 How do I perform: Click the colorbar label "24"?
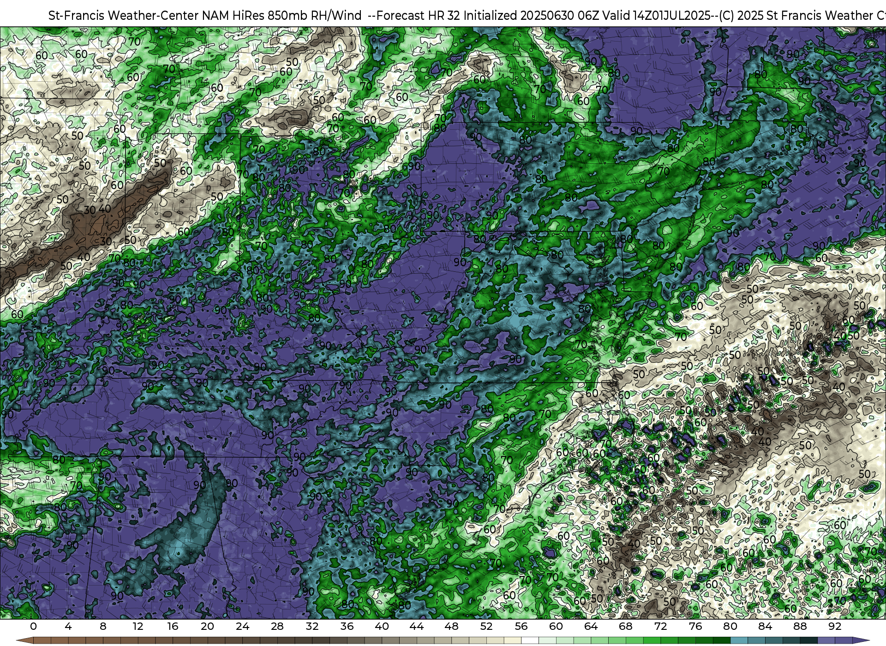click(x=242, y=626)
